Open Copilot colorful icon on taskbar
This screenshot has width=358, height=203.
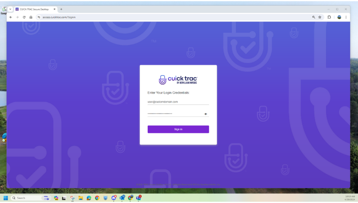pos(56,198)
